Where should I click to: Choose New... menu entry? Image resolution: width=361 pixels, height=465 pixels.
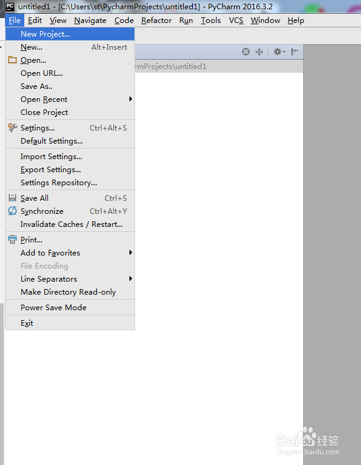[x=70, y=47]
